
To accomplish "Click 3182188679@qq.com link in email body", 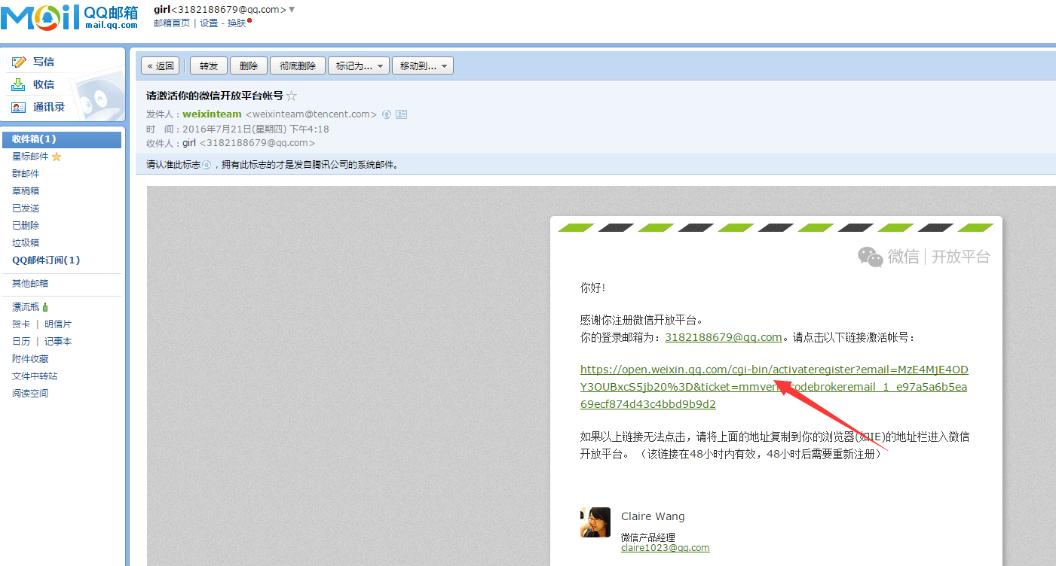I will coord(723,337).
